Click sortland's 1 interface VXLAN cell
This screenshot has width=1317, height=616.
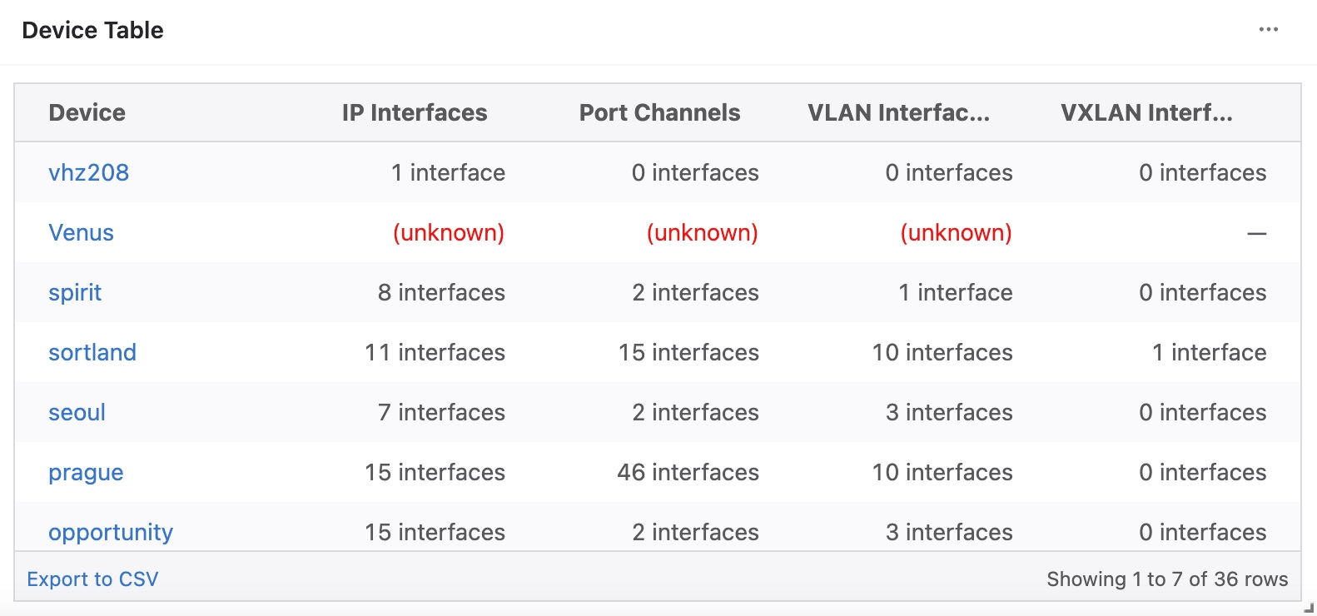pyautogui.click(x=1209, y=352)
